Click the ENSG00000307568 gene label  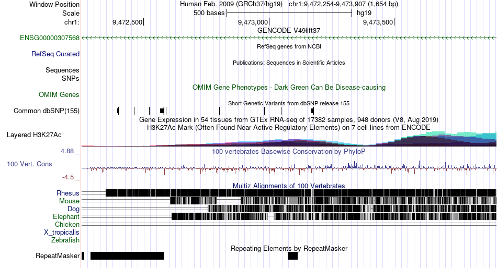pos(50,38)
